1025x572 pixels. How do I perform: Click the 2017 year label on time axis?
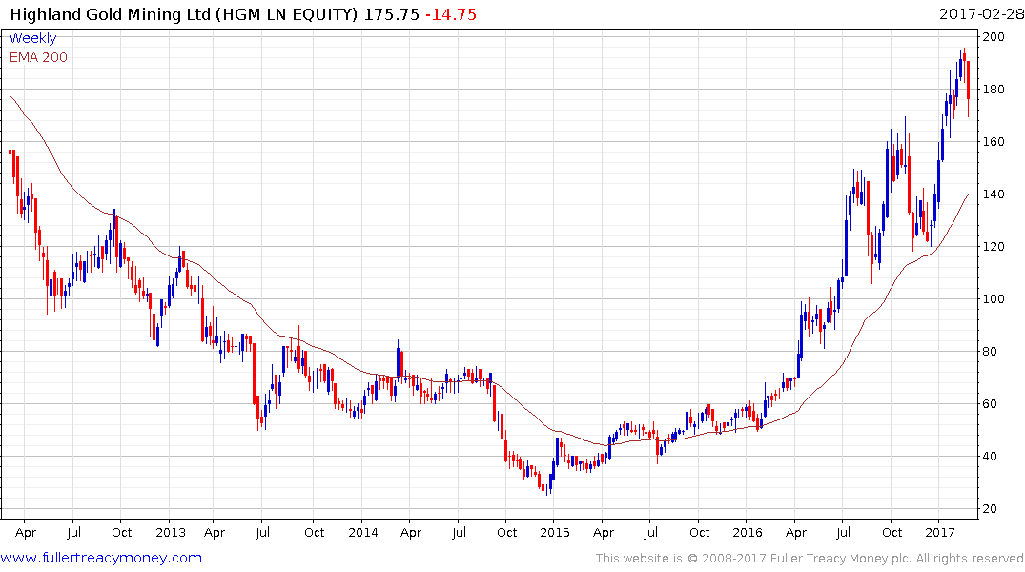[940, 532]
